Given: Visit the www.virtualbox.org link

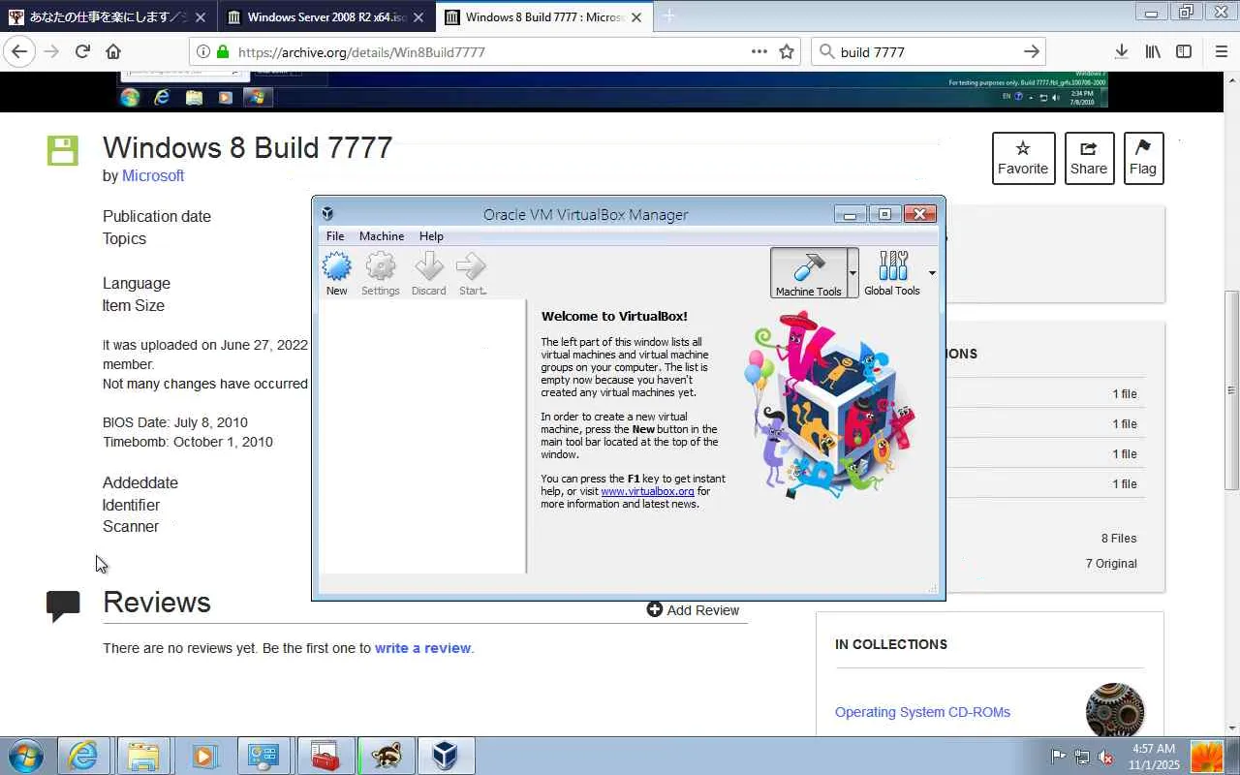Looking at the screenshot, I should click(647, 491).
